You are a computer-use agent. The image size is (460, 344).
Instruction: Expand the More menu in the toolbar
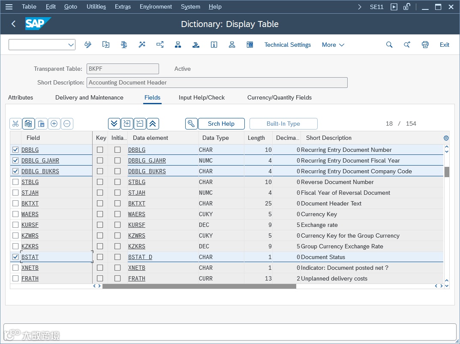coord(333,45)
